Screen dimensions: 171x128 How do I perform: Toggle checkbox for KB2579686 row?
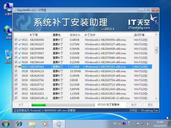coord(16,57)
